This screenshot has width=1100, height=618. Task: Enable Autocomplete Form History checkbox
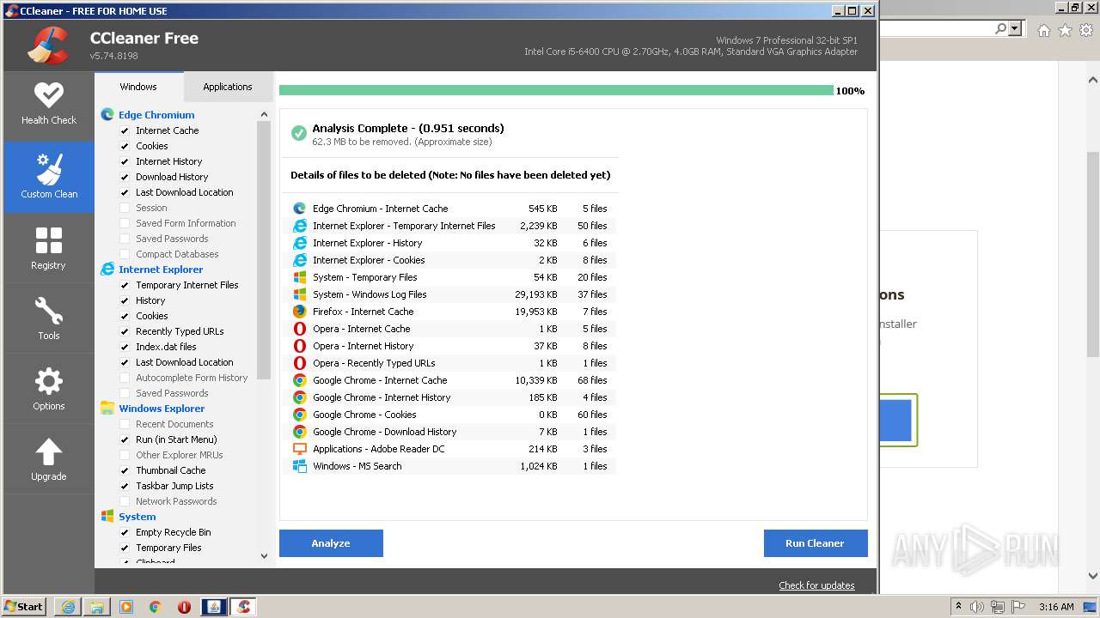tap(125, 378)
